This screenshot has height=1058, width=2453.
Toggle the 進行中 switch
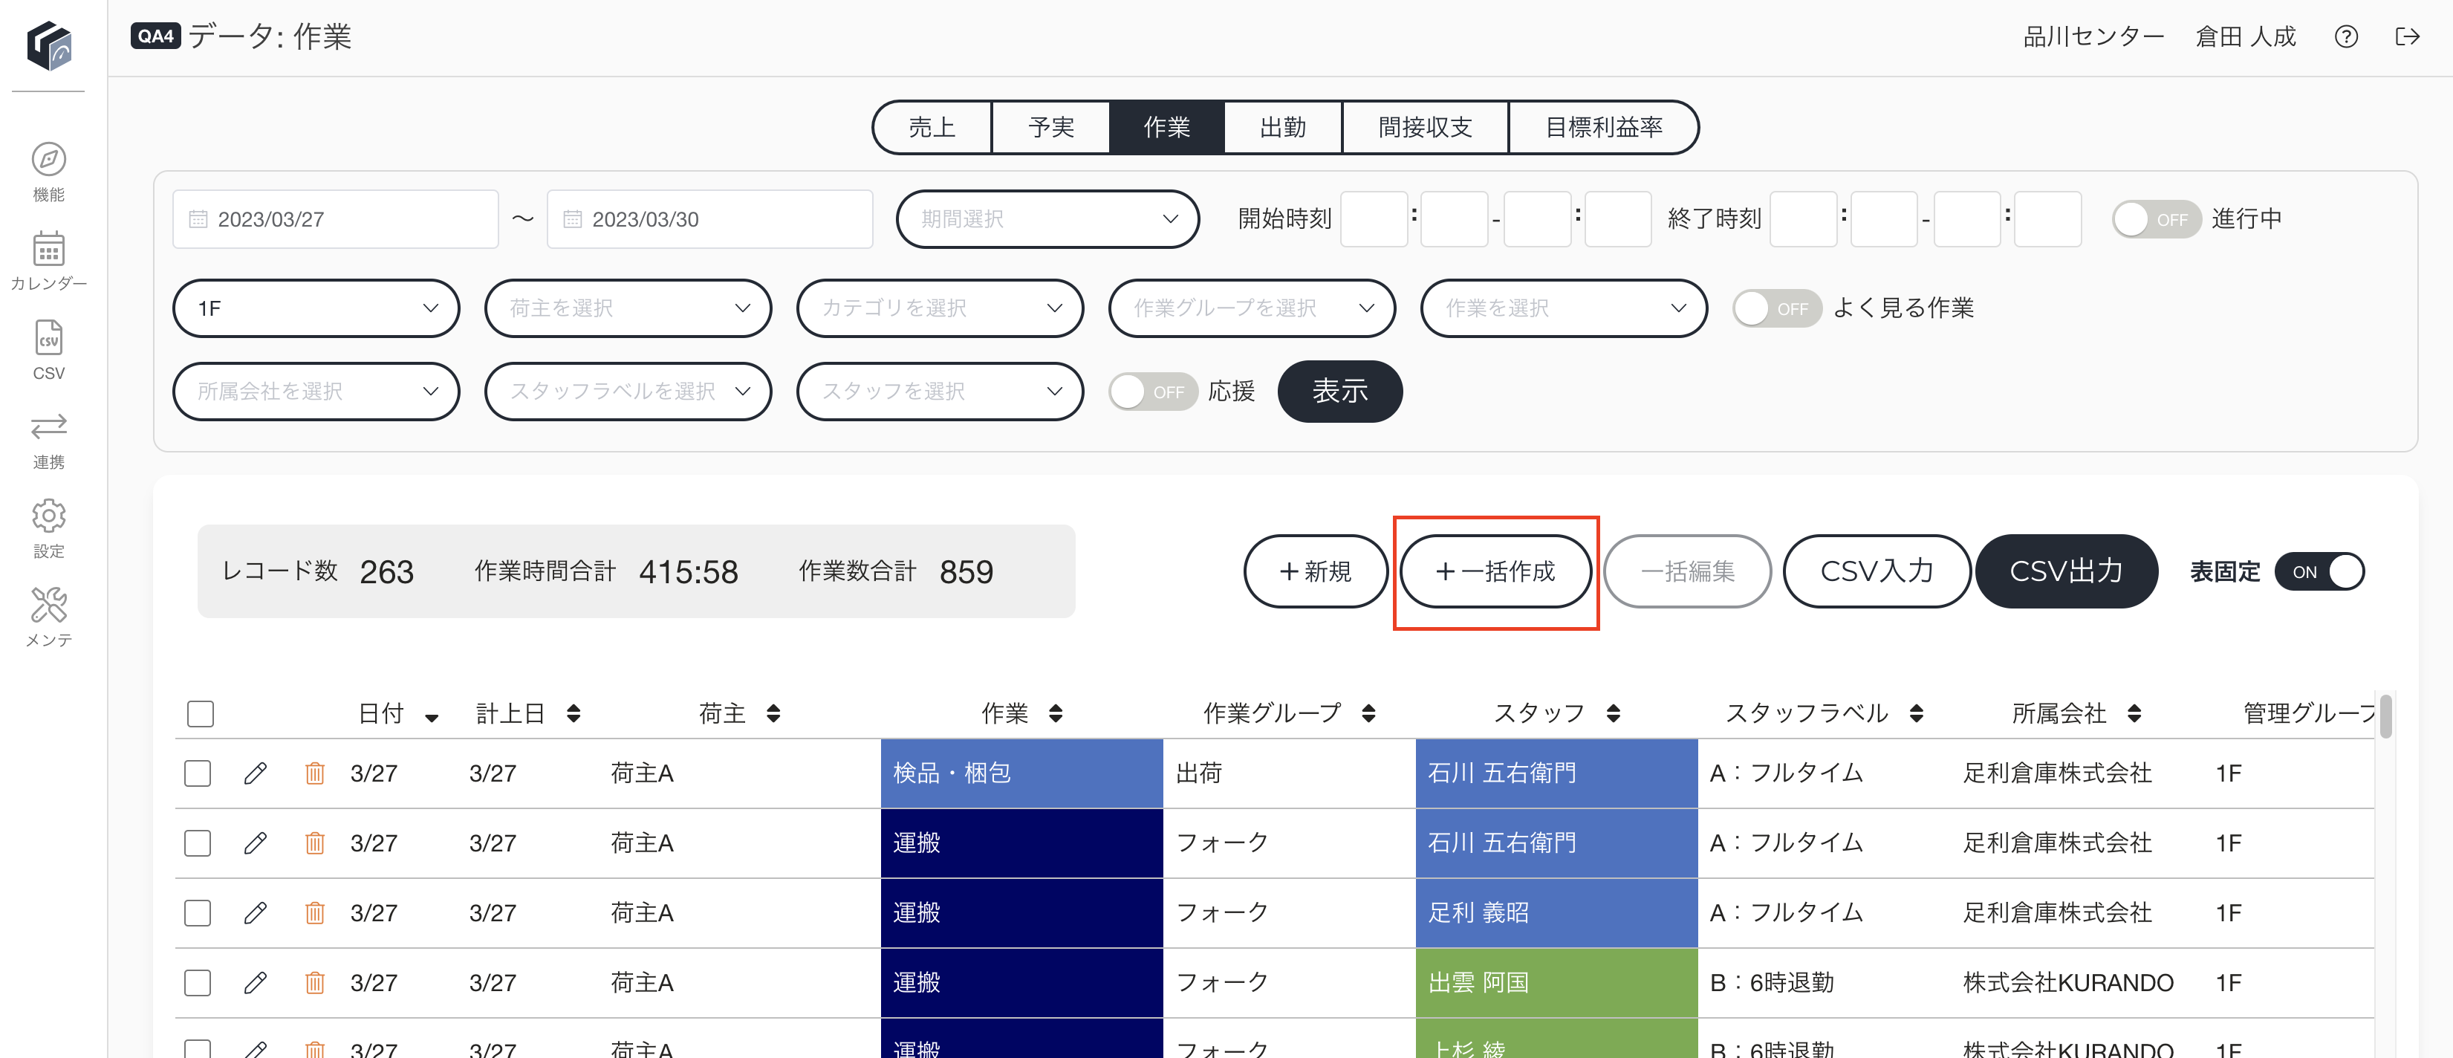click(x=2156, y=220)
